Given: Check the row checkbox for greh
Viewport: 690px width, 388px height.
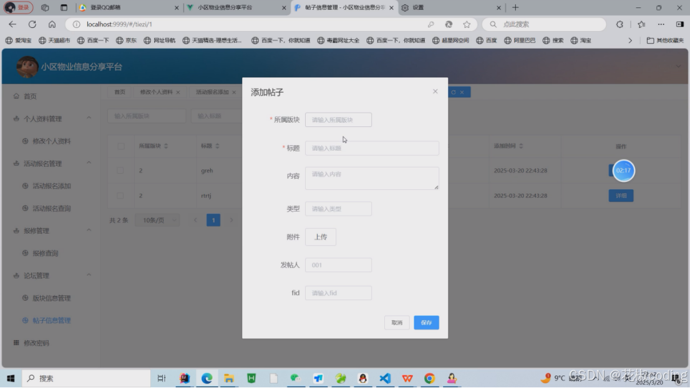Looking at the screenshot, I should tap(120, 171).
